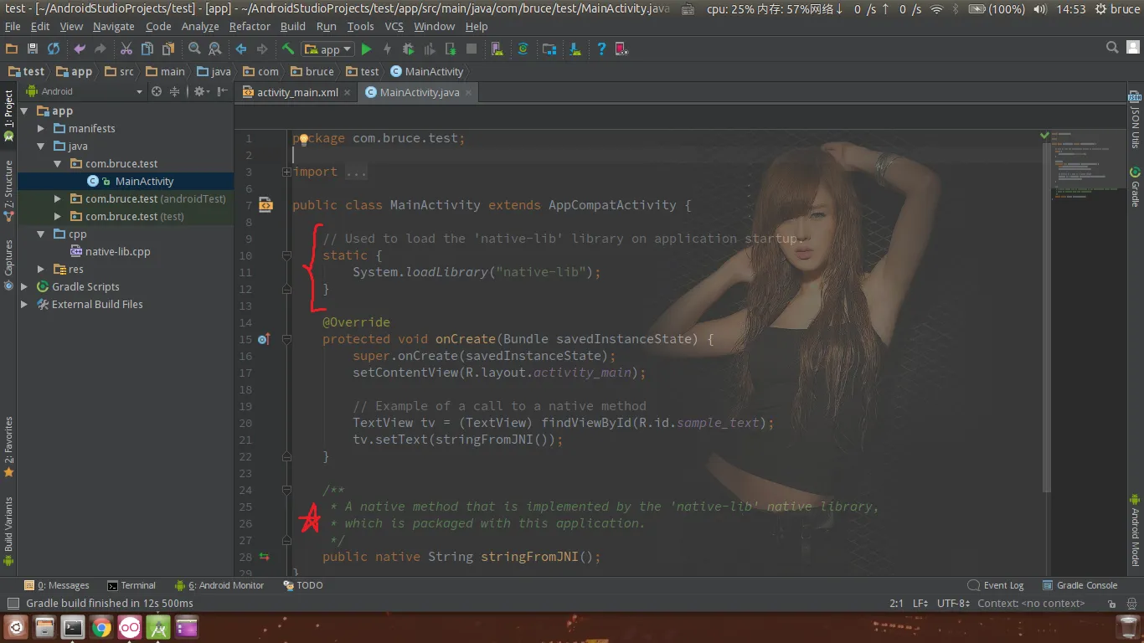
Task: Open Terminal app from the dock
Action: tap(73, 627)
